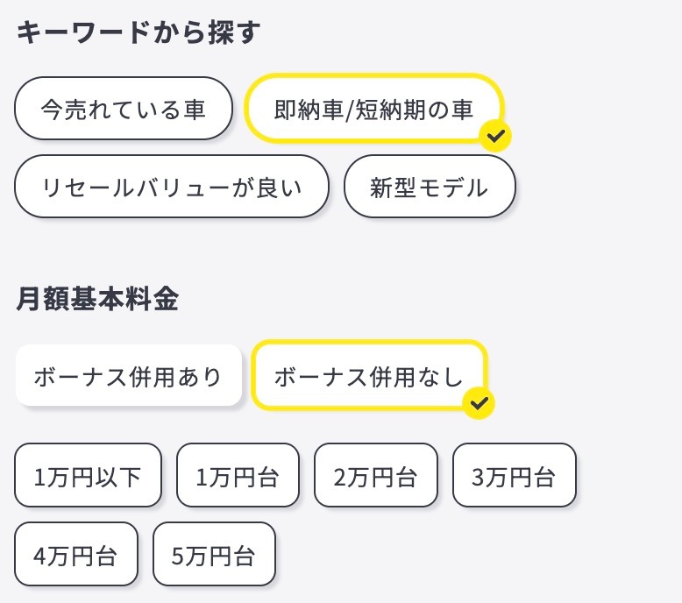Image resolution: width=682 pixels, height=603 pixels.
Task: Switch to ボーナス併用あり option
Action: coord(128,376)
